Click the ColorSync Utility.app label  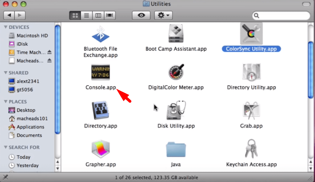click(251, 49)
